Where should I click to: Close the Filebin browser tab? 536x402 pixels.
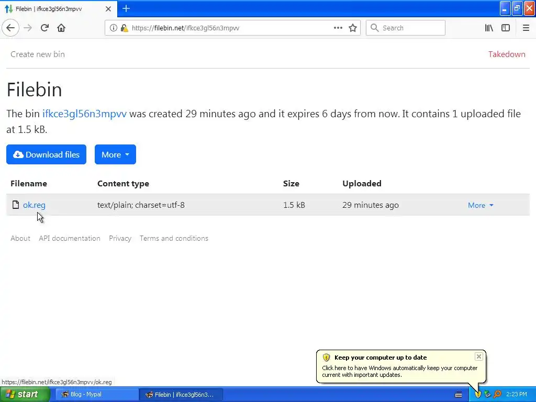pos(108,9)
